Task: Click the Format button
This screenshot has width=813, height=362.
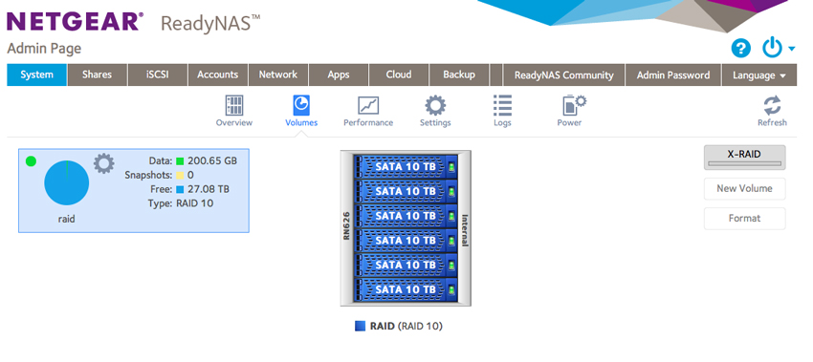Action: tap(744, 218)
